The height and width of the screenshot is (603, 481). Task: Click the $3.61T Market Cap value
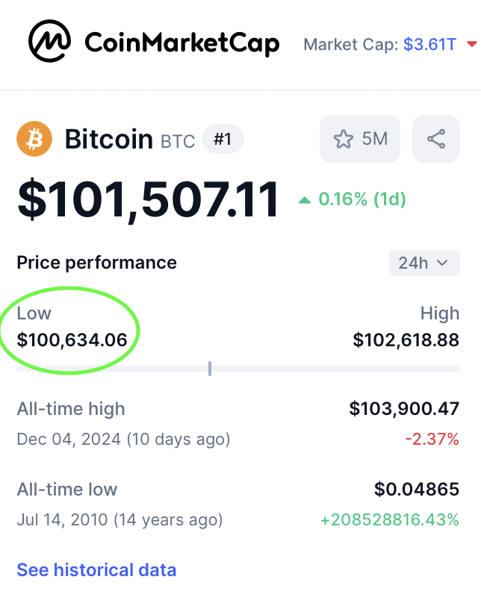coord(429,45)
